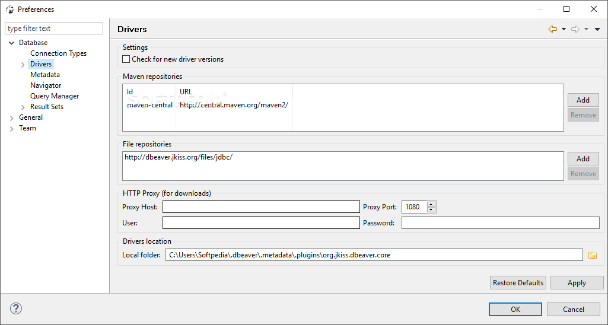Collapse the Database tree node
This screenshot has width=608, height=325.
(x=12, y=43)
